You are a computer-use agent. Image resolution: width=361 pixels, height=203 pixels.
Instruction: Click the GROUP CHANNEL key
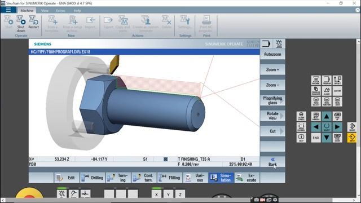pos(301,127)
